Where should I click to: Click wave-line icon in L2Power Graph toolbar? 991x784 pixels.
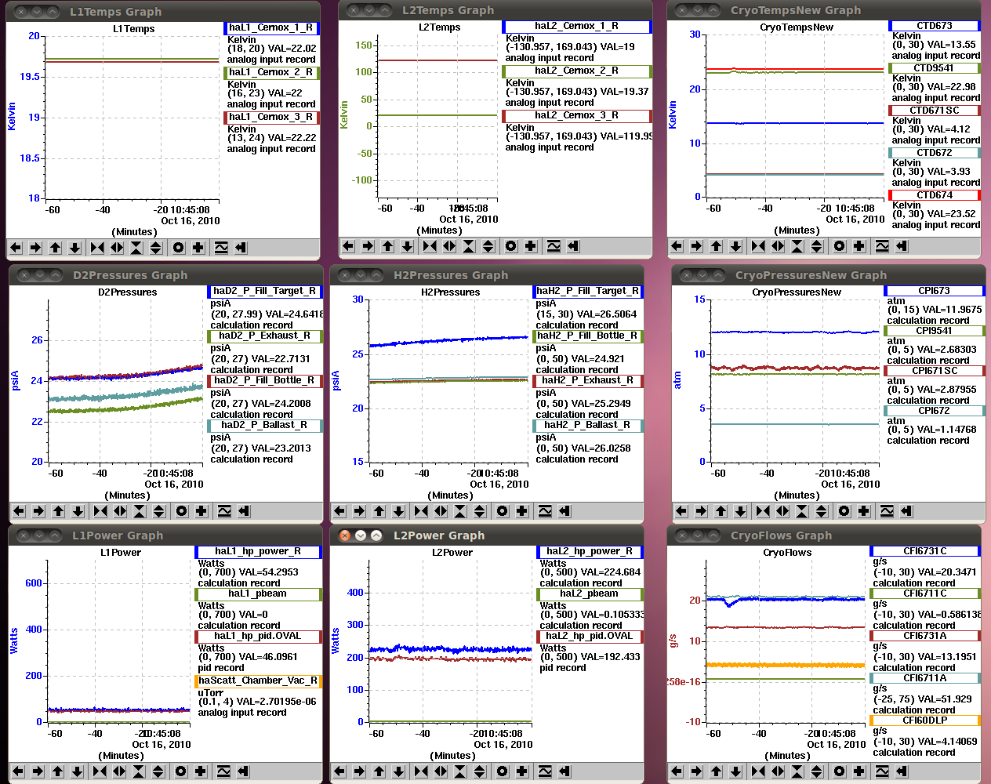[x=545, y=771]
